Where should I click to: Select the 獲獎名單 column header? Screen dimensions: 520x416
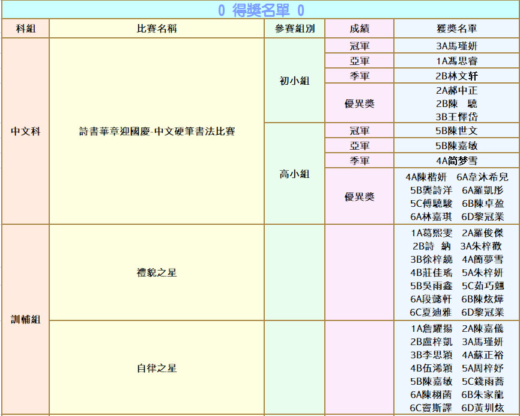point(457,29)
